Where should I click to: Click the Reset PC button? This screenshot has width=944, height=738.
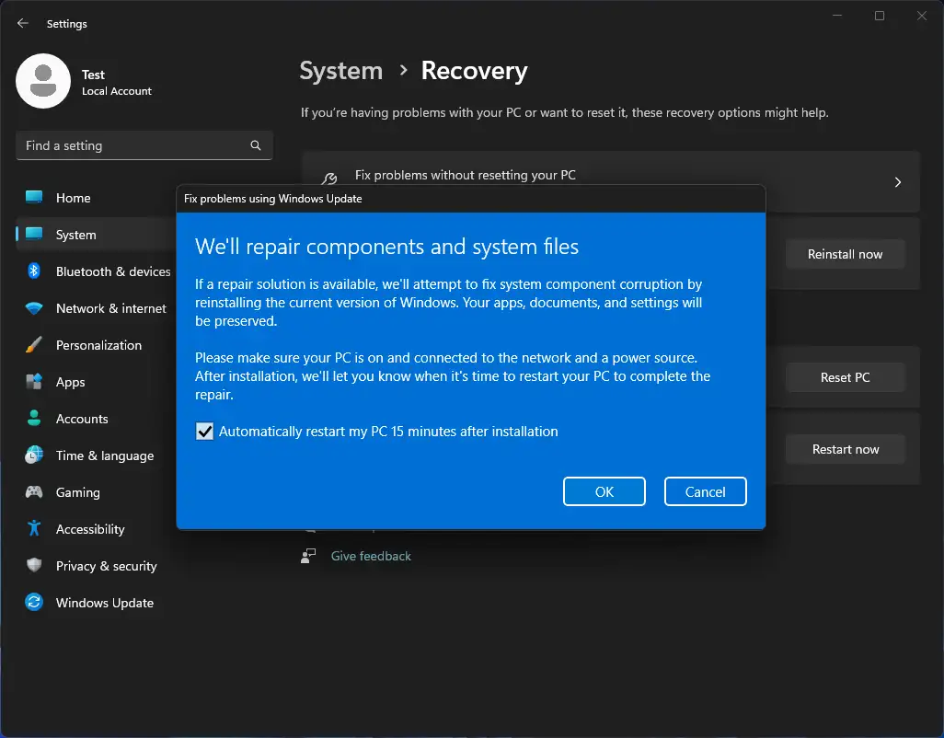[845, 377]
